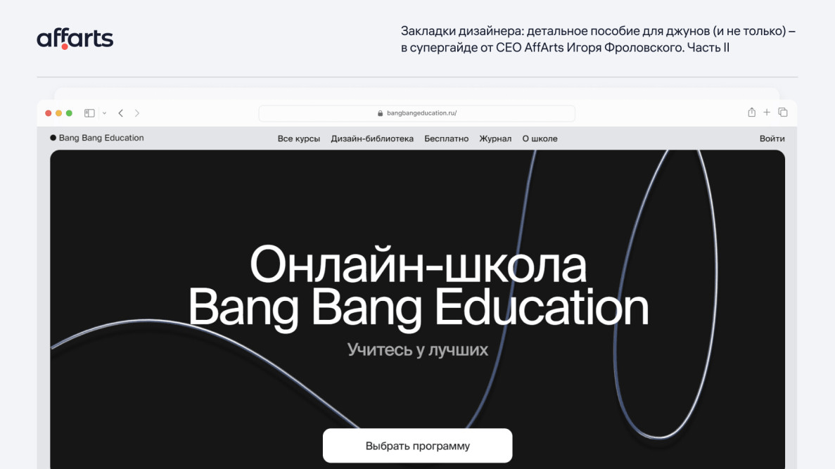Click the yellow minimize window dot
Screen dimensions: 835x469
click(58, 113)
